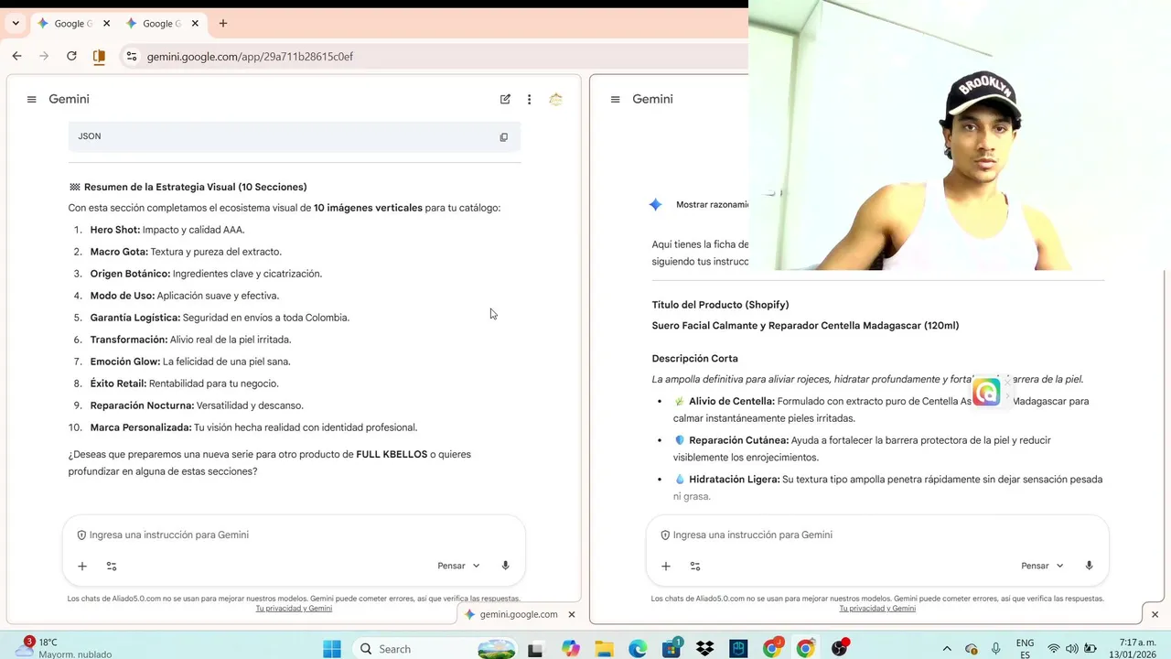The height and width of the screenshot is (659, 1171).
Task: Click the taskbar Search box
Action: [435, 649]
